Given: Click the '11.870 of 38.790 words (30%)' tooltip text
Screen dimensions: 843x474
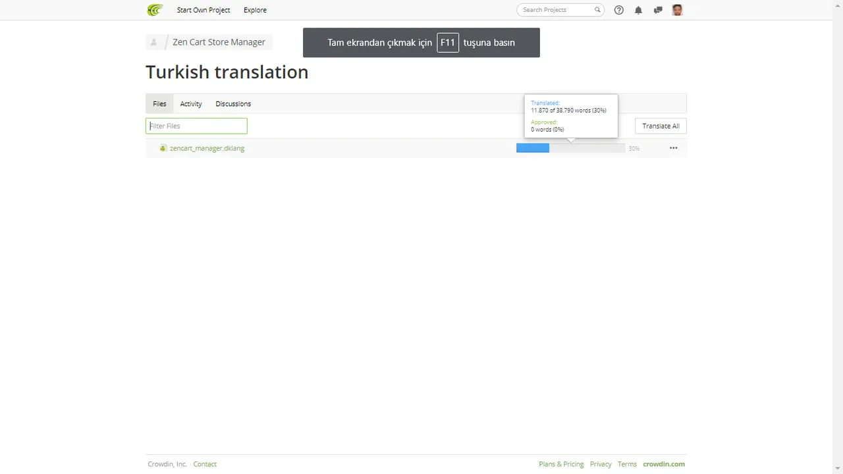Looking at the screenshot, I should [x=569, y=111].
